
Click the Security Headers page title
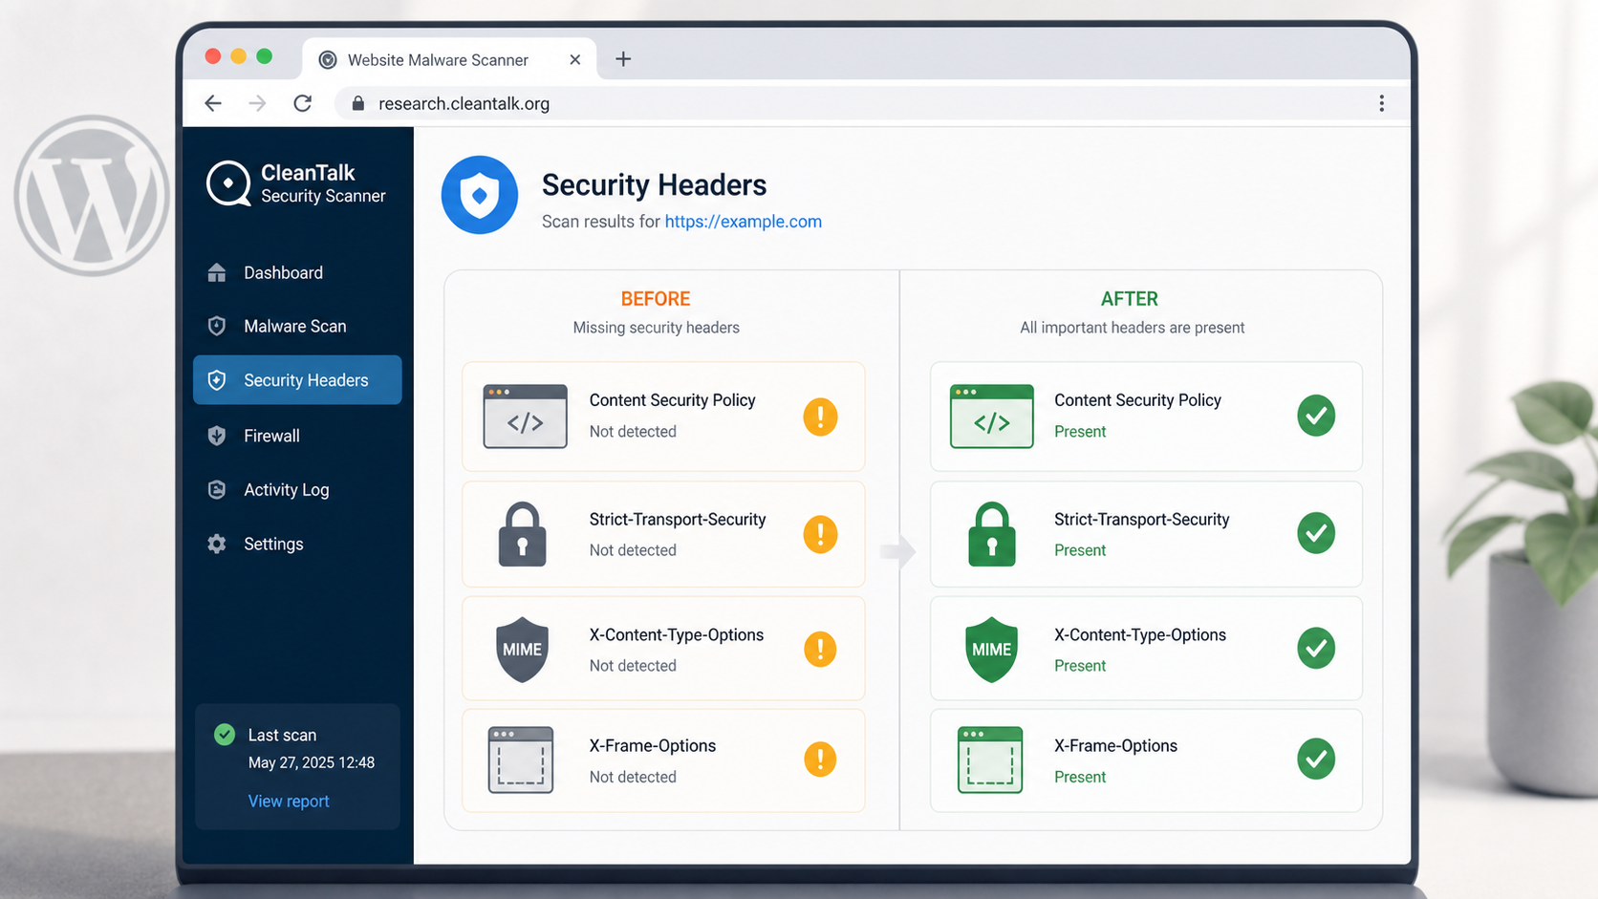655,185
